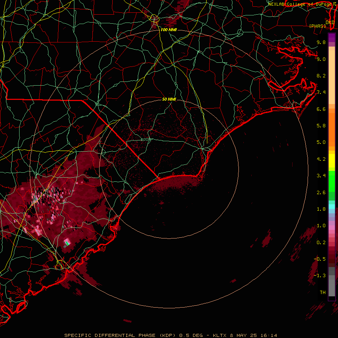Click the 8.2 color scale label
The image size is (338, 338).
click(x=321, y=75)
